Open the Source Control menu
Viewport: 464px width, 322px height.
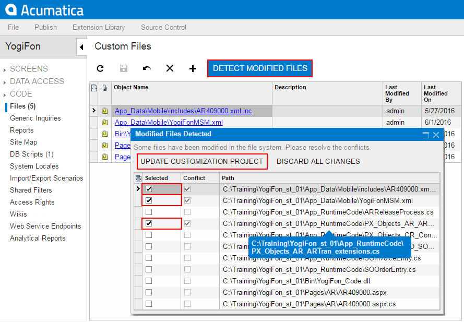[x=163, y=27]
